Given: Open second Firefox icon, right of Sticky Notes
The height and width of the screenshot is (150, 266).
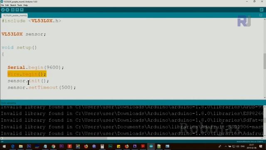Looking at the screenshot, I should pos(126,146).
